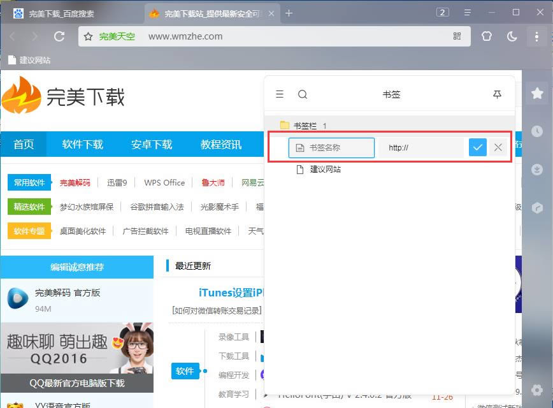Open the 软件下载 navigation menu item
The image size is (553, 408).
pos(82,145)
